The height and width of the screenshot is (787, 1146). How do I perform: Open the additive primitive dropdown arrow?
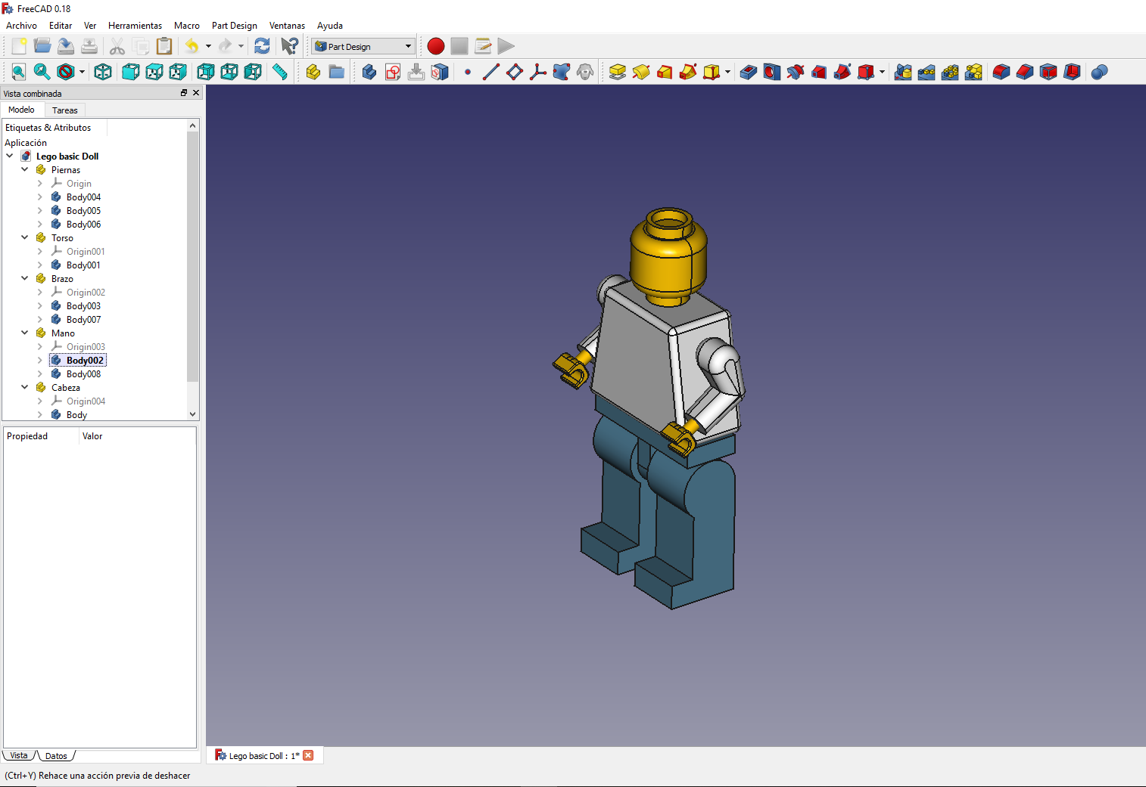coord(727,72)
